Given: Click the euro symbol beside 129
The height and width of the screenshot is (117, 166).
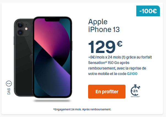Looking at the screenshot, I should pos(120,44).
